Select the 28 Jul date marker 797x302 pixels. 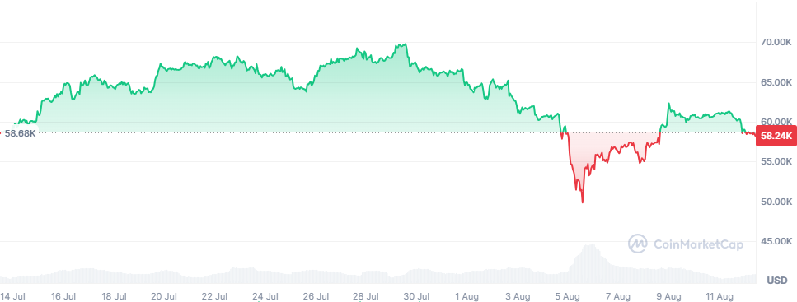(x=366, y=296)
